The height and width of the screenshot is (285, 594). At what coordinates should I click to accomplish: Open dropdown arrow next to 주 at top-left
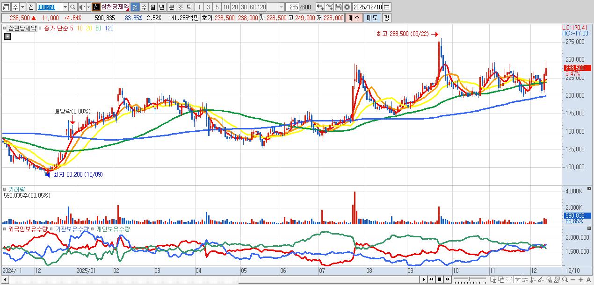(x=22, y=7)
